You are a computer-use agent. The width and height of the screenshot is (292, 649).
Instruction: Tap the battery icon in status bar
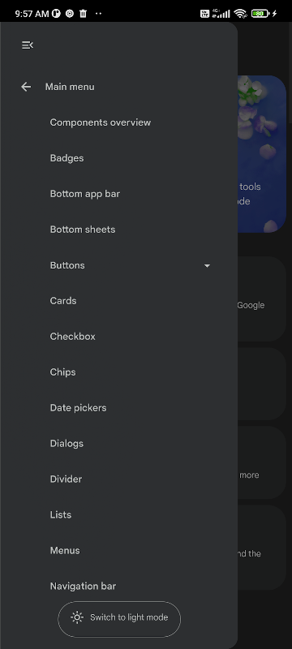coord(260,13)
